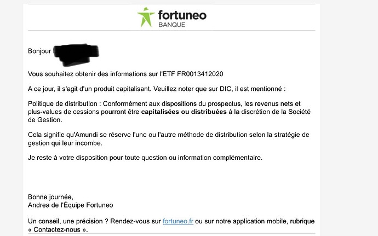
Task: Click the sentence starting 'Je reste à votre disposition'
Action: pyautogui.click(x=145, y=158)
